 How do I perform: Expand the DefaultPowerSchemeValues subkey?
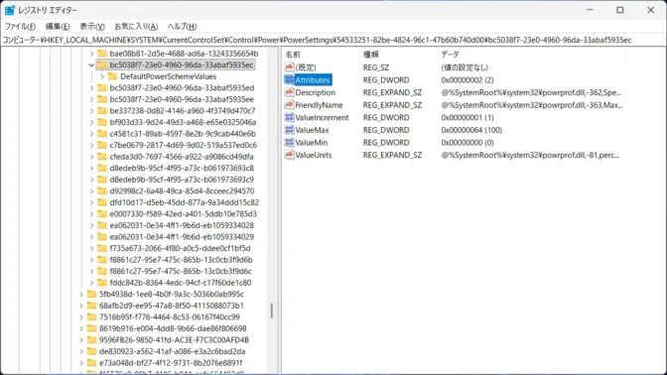pyautogui.click(x=102, y=76)
